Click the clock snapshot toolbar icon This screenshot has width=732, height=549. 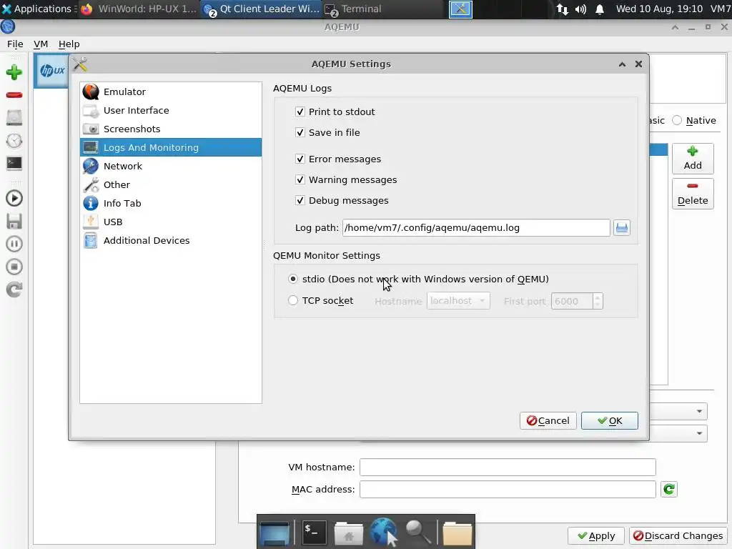coord(14,141)
